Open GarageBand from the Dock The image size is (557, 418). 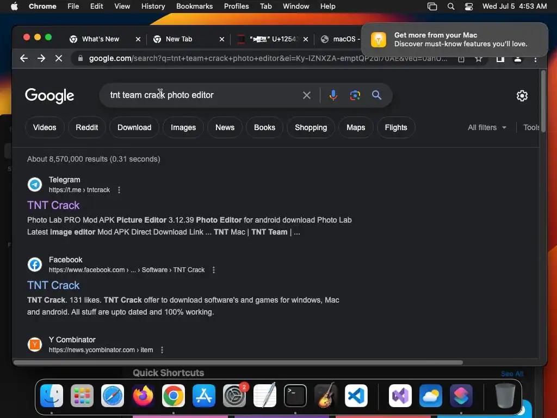click(326, 396)
